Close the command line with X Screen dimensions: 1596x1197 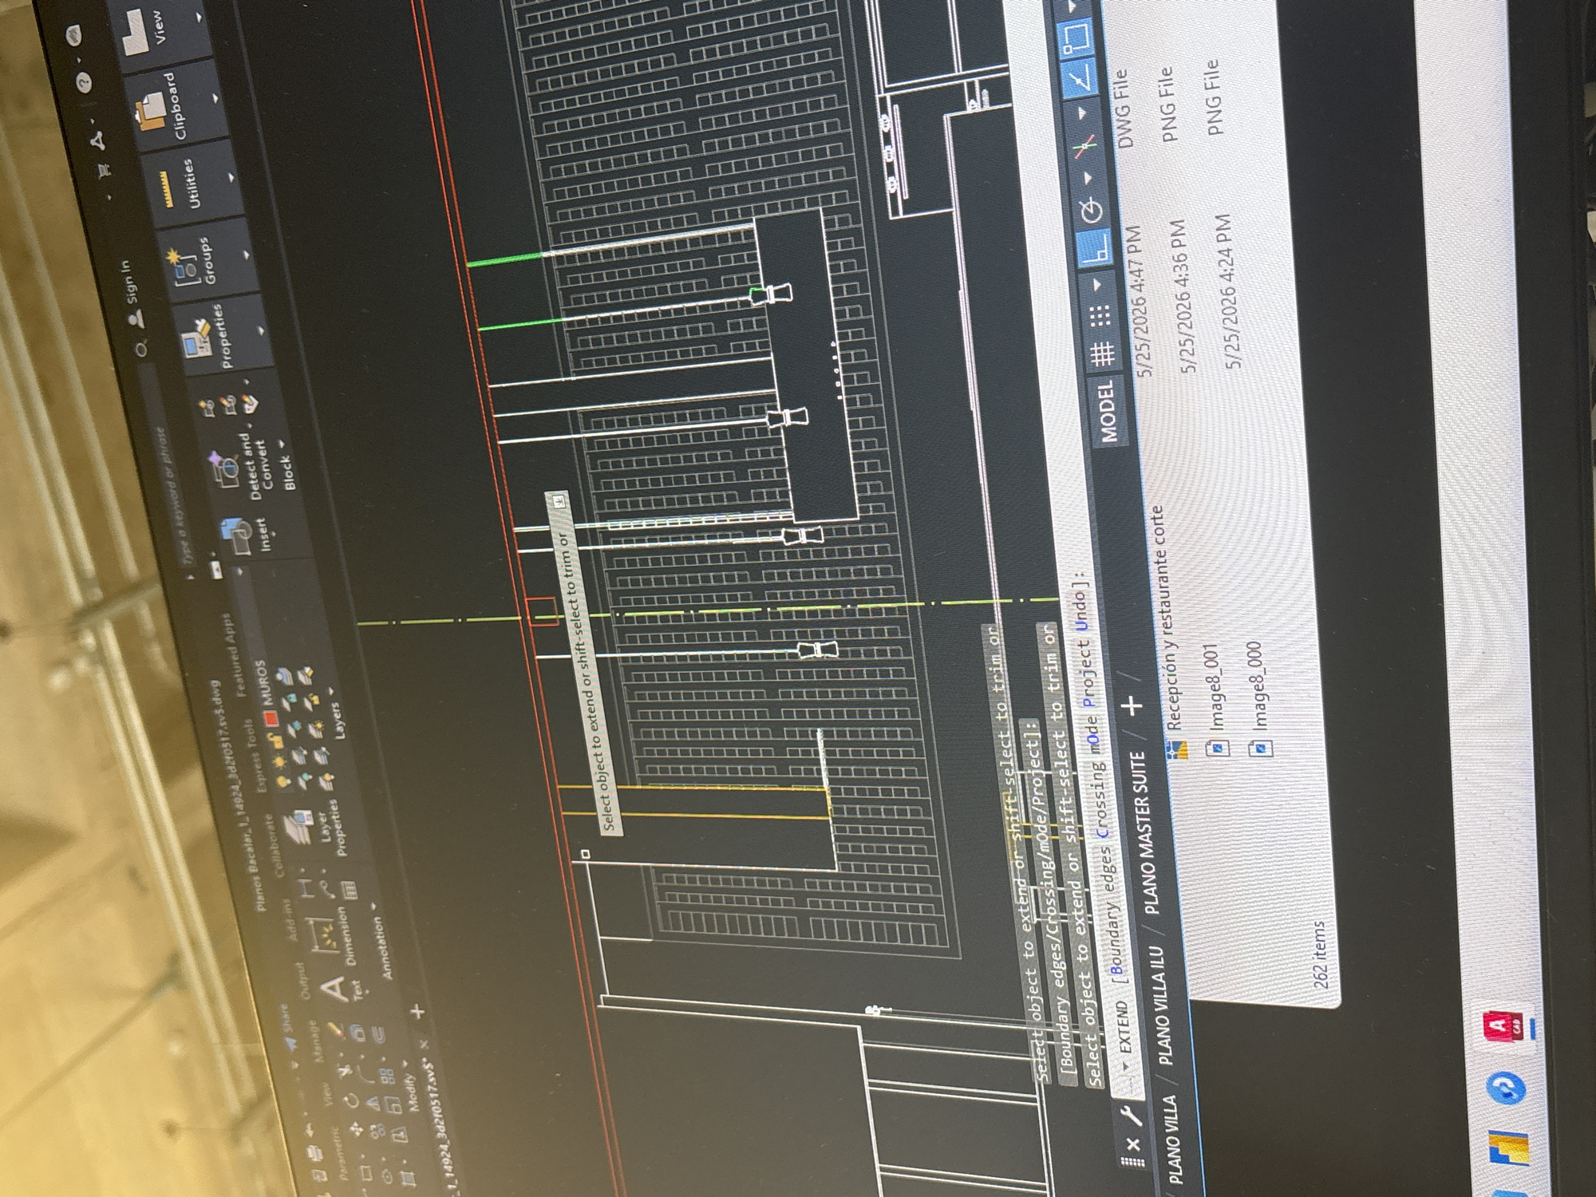(x=1133, y=1143)
